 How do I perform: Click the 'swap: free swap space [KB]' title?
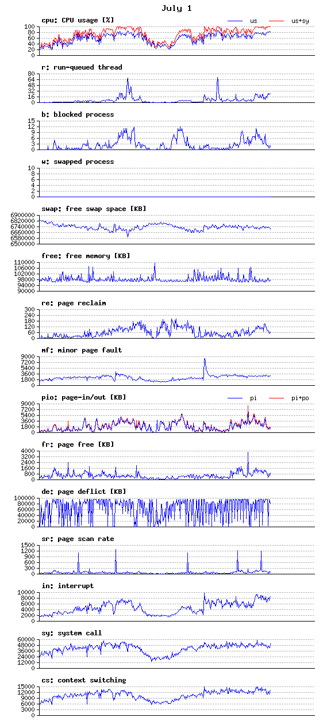(x=94, y=209)
